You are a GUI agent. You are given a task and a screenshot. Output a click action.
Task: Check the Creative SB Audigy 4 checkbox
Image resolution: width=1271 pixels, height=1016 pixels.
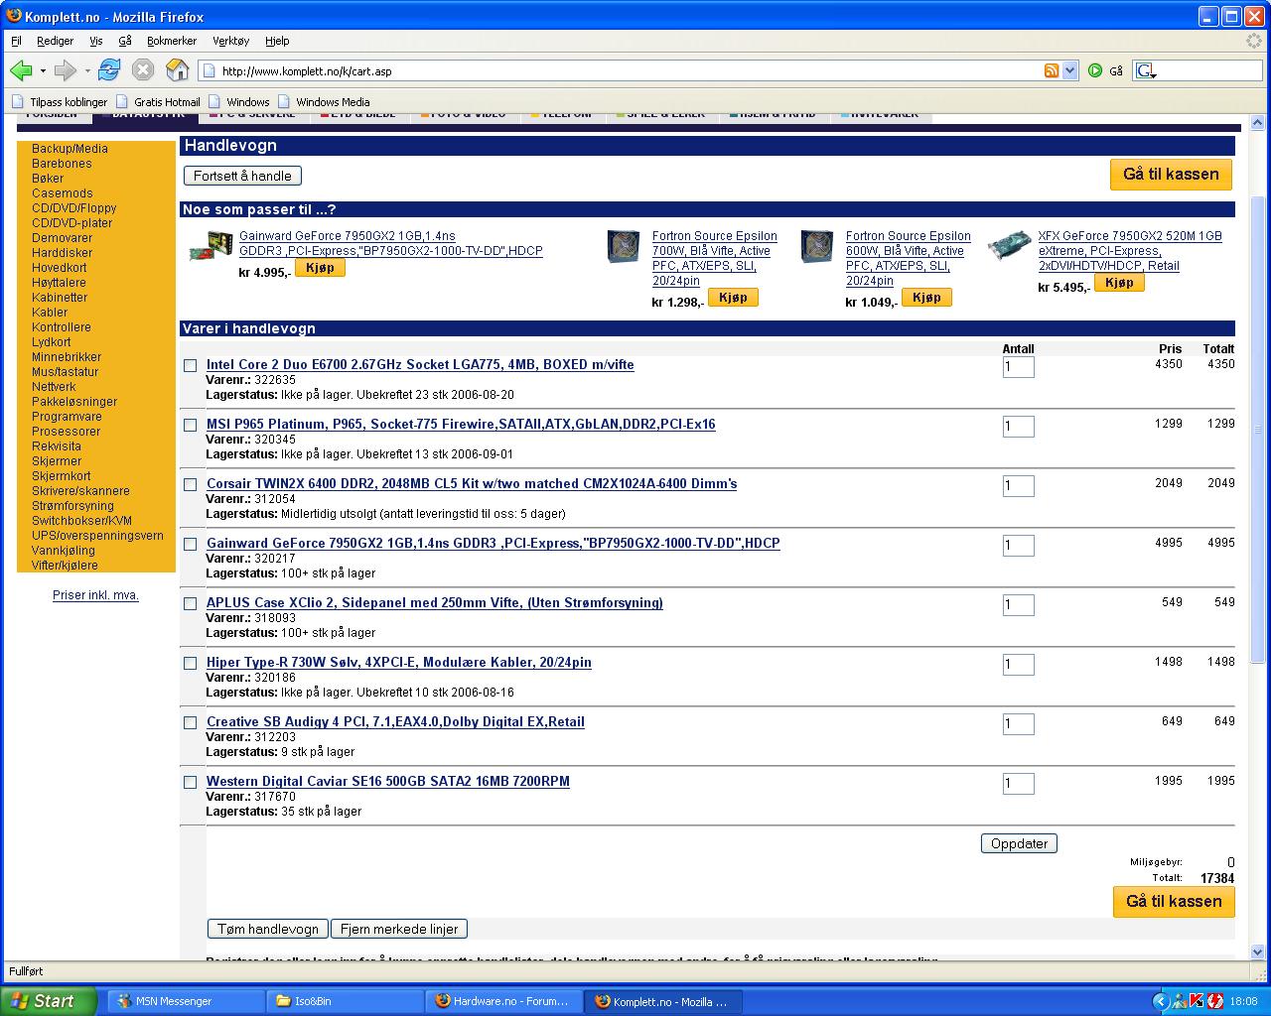[x=191, y=722]
